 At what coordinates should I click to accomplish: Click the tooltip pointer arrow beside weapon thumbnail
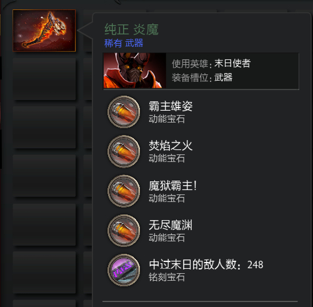[84, 31]
